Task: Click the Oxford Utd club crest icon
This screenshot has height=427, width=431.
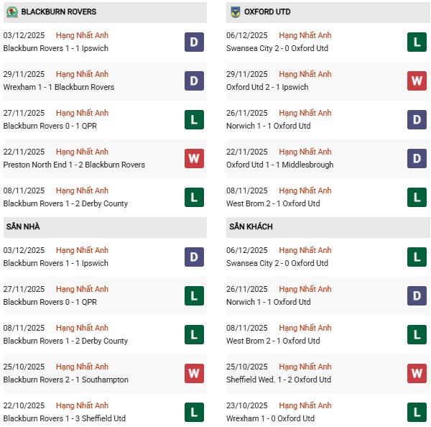Action: point(234,12)
